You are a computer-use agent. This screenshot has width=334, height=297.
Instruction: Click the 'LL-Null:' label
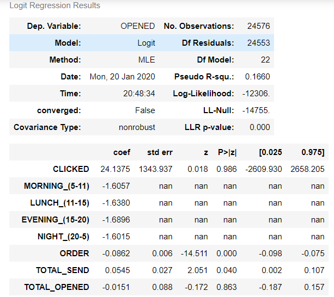click(218, 110)
